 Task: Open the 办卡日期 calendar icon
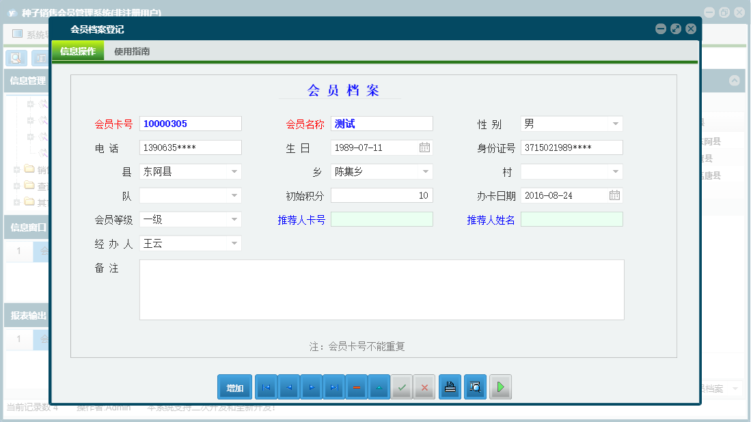(614, 195)
